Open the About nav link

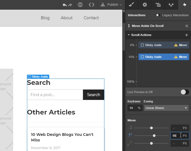tap(67, 18)
